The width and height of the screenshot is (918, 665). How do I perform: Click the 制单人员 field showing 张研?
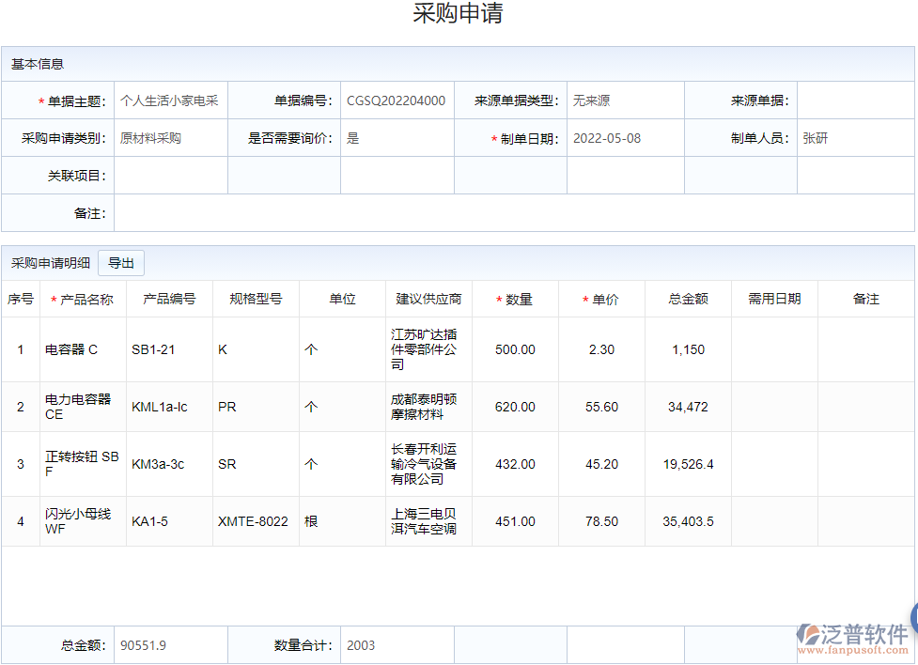[855, 137]
